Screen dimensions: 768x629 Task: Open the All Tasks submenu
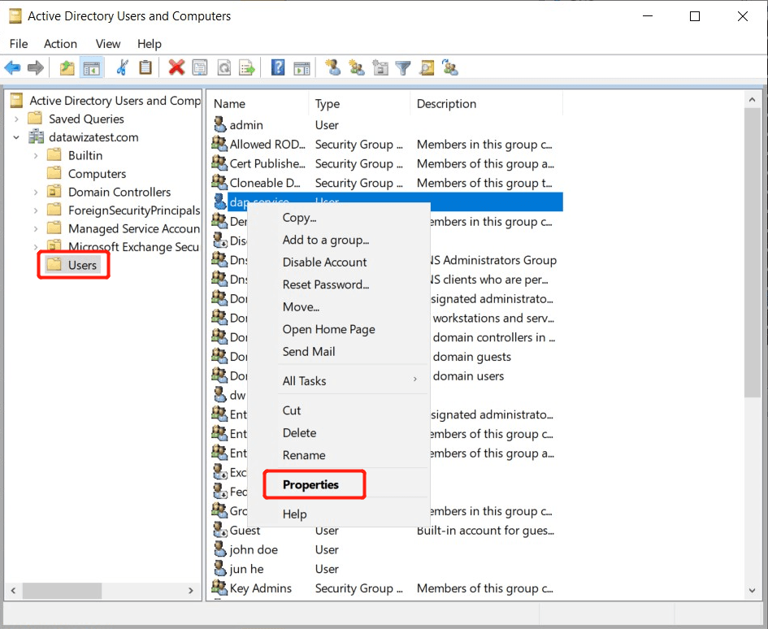[351, 380]
